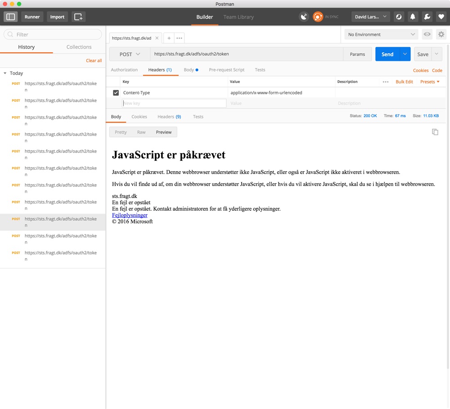
Task: Open the globe icon in header
Action: point(399,17)
